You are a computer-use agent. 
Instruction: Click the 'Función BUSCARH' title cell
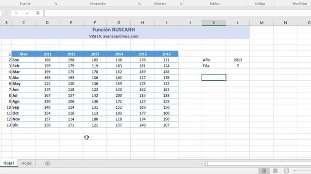113,29
